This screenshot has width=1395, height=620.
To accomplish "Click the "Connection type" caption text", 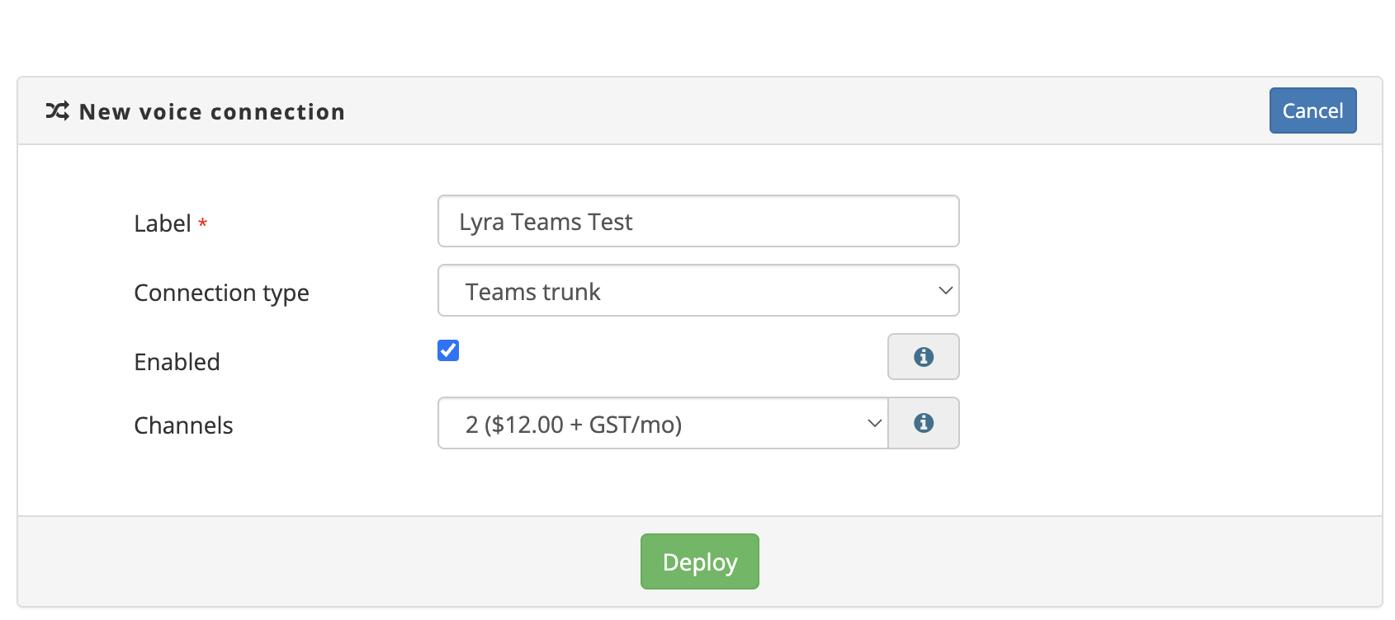I will [221, 293].
